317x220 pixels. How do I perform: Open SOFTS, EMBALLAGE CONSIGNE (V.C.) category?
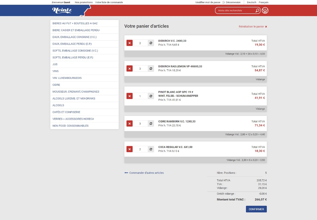pyautogui.click(x=85, y=51)
